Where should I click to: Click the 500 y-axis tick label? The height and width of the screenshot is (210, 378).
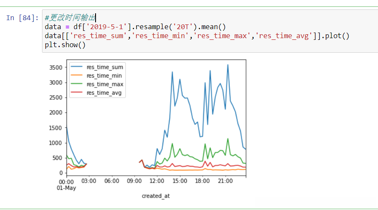[57, 158]
